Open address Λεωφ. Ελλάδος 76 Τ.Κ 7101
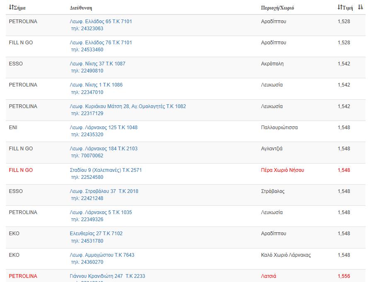Screen dimensions: 371x282 101,43
